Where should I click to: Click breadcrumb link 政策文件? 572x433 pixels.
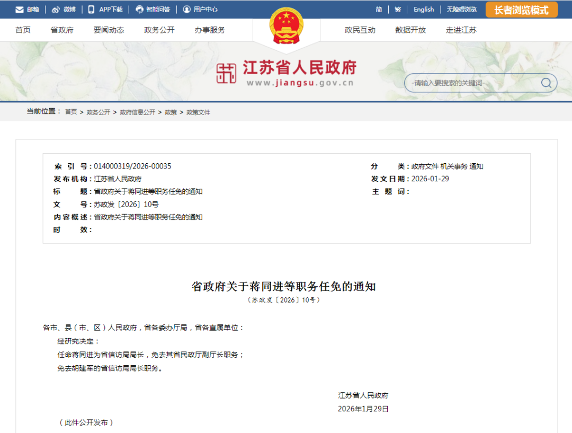click(x=198, y=112)
